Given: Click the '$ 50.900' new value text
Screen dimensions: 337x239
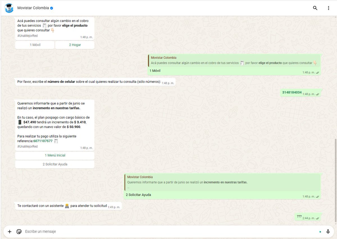Looking at the screenshot, I should (74, 127).
